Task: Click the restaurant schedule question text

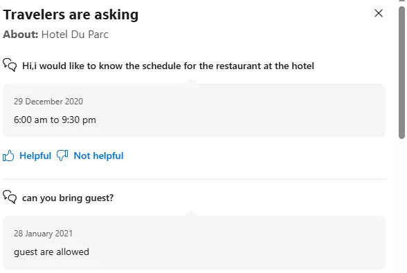Action: [168, 66]
